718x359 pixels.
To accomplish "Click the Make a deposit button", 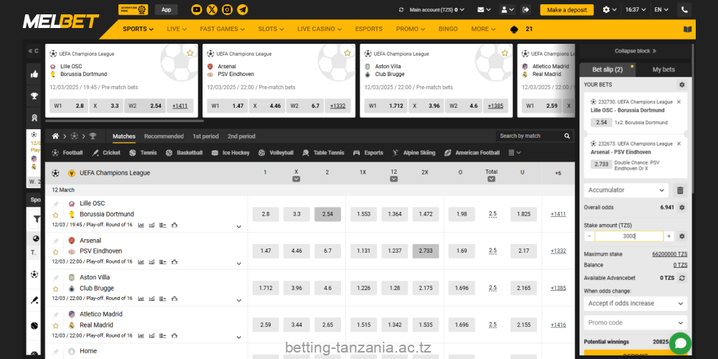I will click(x=567, y=10).
